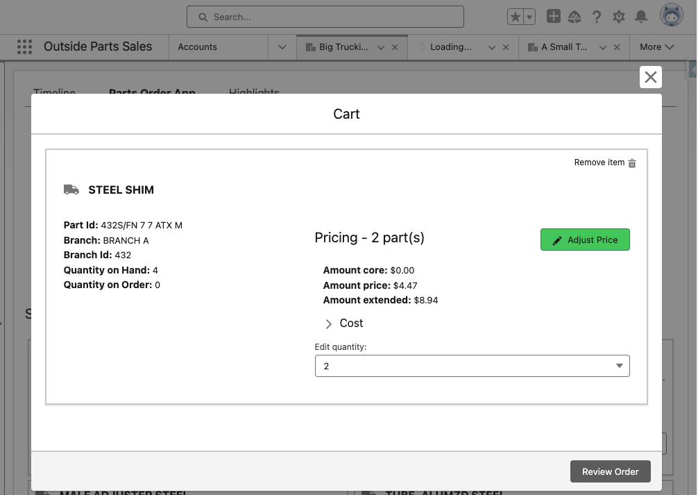Screen dimensions: 698x495
Task: Click the Review Order button
Action: point(611,471)
